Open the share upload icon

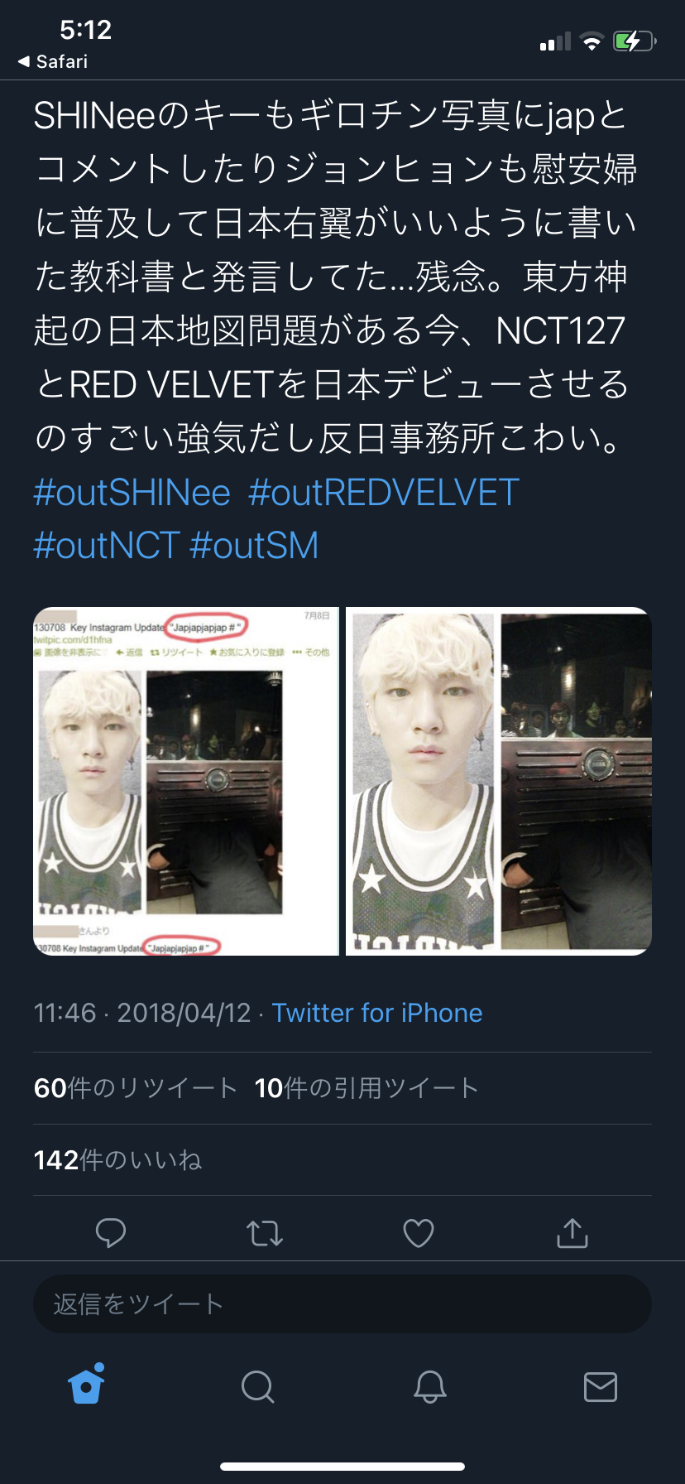click(x=572, y=1233)
